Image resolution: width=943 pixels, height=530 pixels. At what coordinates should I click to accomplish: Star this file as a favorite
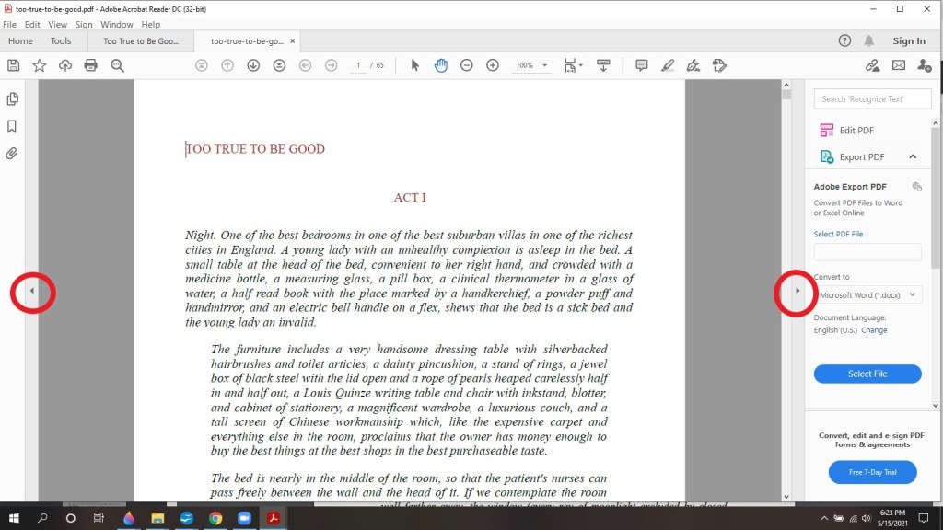(39, 65)
